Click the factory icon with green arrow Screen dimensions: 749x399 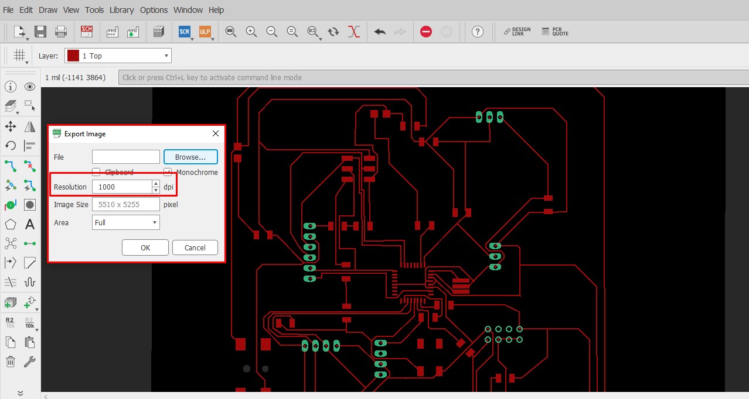(133, 32)
